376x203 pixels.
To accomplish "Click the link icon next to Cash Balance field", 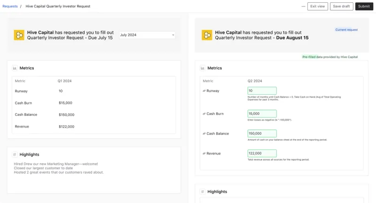I will (204, 134).
